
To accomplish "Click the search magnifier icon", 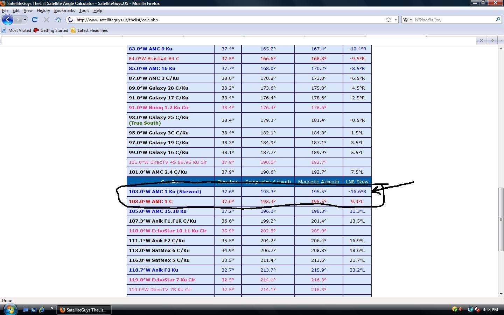I will click(x=498, y=20).
